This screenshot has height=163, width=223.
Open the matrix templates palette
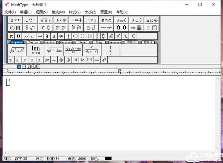click(x=136, y=28)
